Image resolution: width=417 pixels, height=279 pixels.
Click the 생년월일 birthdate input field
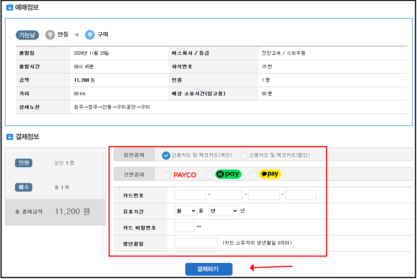pyautogui.click(x=195, y=243)
